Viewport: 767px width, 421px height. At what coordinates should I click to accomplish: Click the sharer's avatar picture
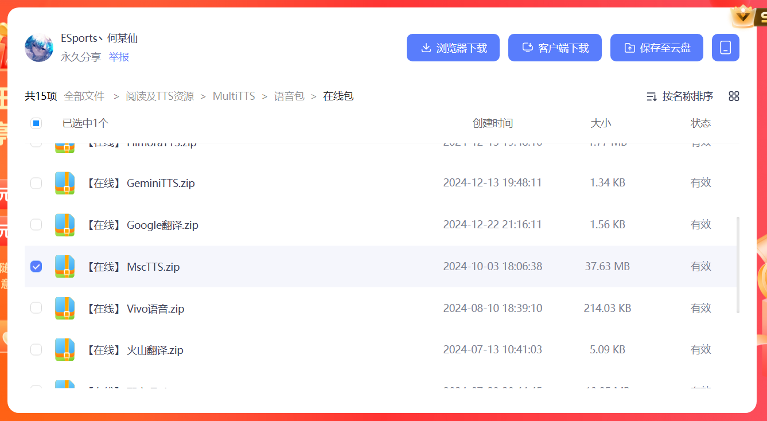[x=39, y=48]
